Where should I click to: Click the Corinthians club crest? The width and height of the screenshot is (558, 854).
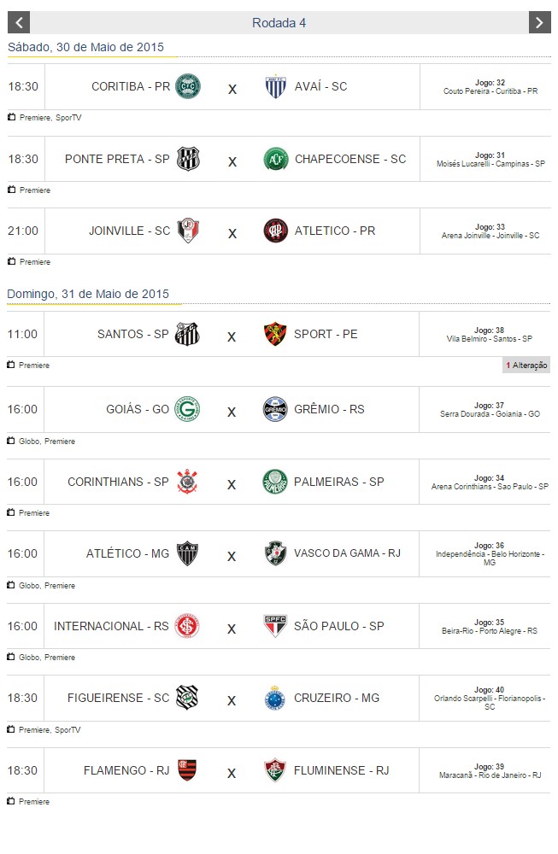coord(187,482)
